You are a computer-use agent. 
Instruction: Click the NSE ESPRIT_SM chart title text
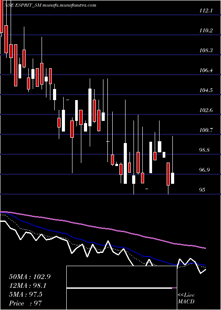[x=22, y=5]
